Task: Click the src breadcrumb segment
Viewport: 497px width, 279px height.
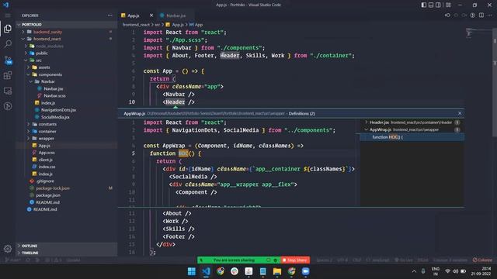Action: (157, 25)
